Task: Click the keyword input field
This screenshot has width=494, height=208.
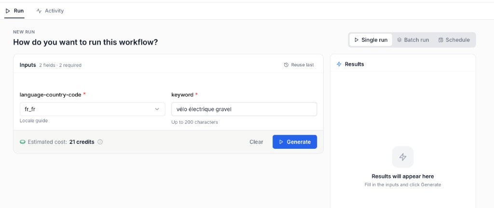Action: (x=244, y=109)
